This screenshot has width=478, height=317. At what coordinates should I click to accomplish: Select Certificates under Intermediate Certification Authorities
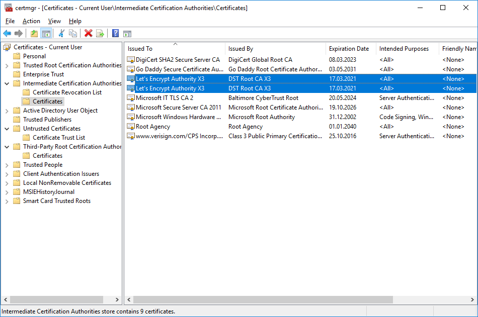(x=48, y=101)
